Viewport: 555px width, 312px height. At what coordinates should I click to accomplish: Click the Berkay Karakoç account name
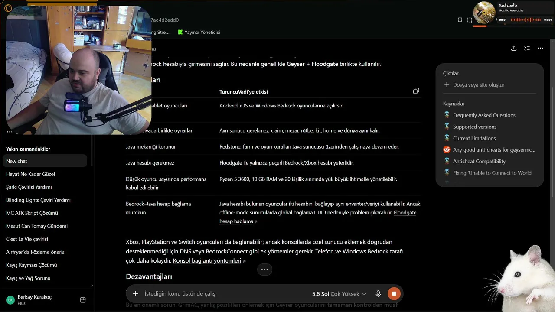[35, 297]
